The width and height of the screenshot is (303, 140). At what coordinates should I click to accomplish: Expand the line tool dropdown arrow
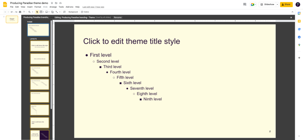click(60, 12)
